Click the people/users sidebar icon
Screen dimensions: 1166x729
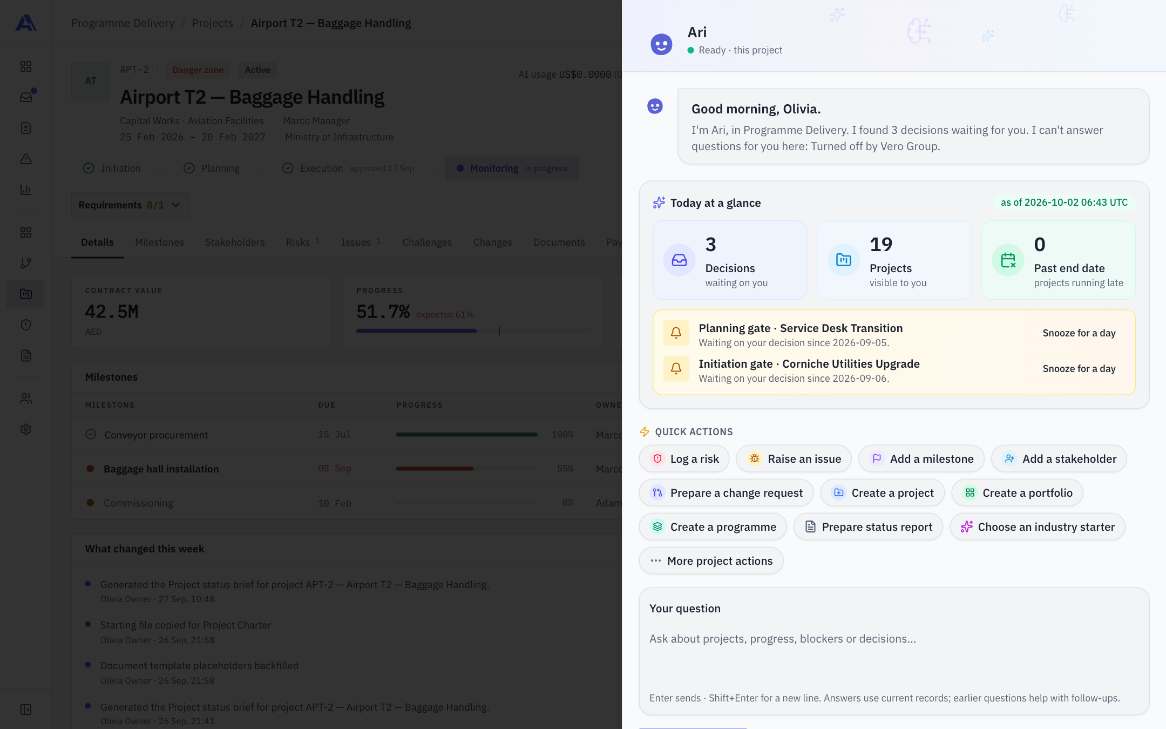tap(26, 399)
